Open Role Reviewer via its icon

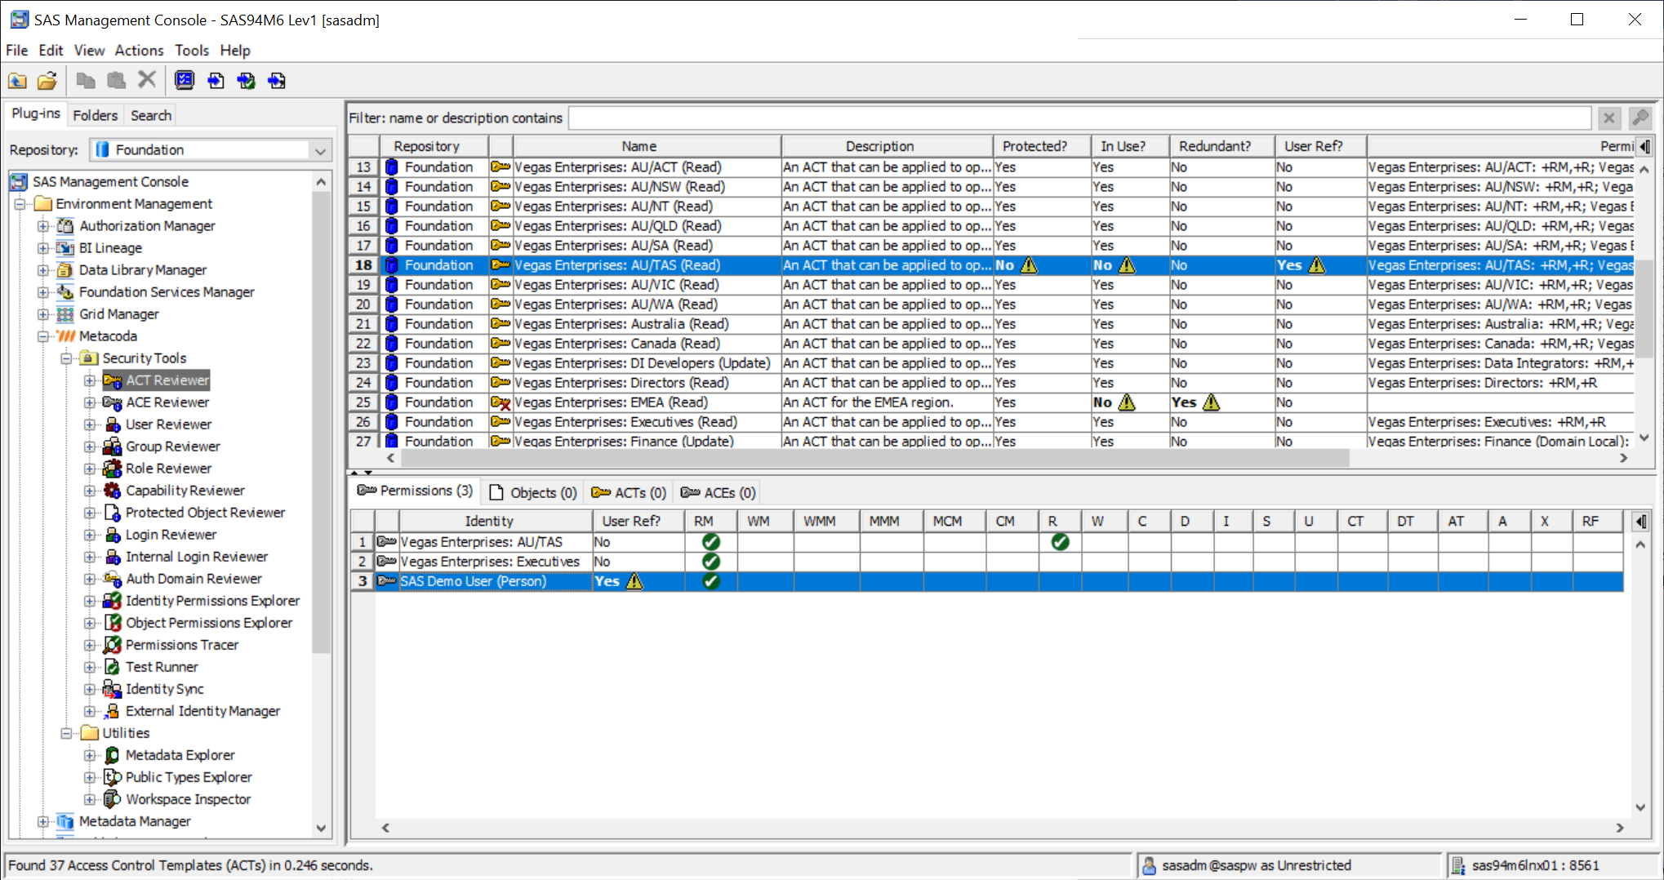[113, 469]
